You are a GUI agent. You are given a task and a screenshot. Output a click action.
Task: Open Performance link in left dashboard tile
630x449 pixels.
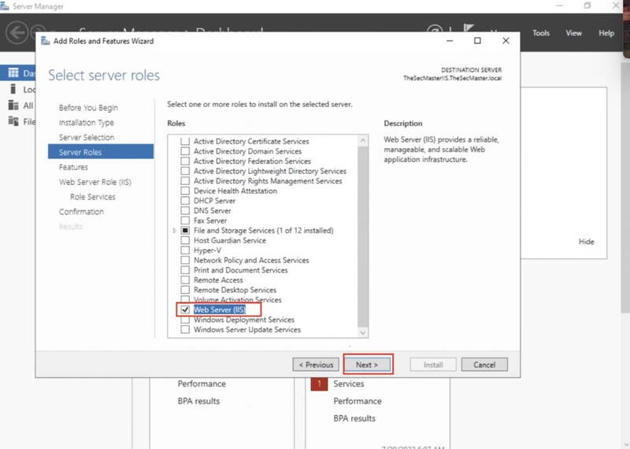[202, 384]
